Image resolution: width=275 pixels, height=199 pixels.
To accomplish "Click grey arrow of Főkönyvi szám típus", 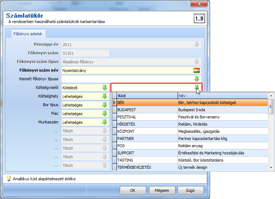I will [x=197, y=62].
